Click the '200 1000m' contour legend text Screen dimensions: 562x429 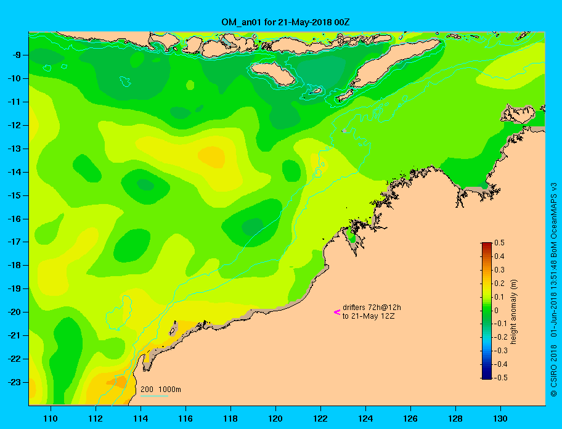click(x=161, y=389)
